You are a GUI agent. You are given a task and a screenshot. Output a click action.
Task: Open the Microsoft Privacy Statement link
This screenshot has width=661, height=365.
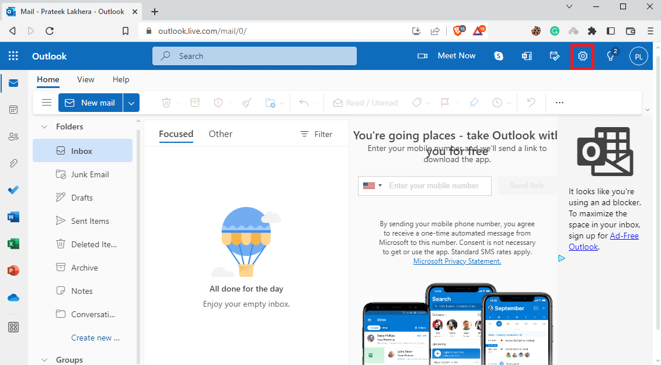point(457,261)
